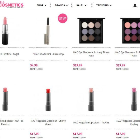This screenshot has width=140, height=140.
Task: Open MAC Huggable Lipcolour - Cherry Glaze link
Action: pyautogui.click(x=48, y=122)
